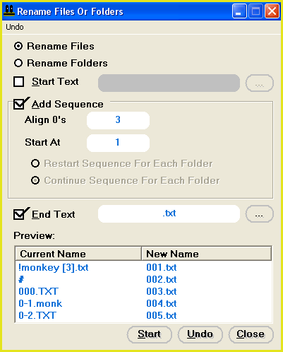Choose Restart Sequence For Each Folder
The width and height of the screenshot is (283, 352).
35,163
